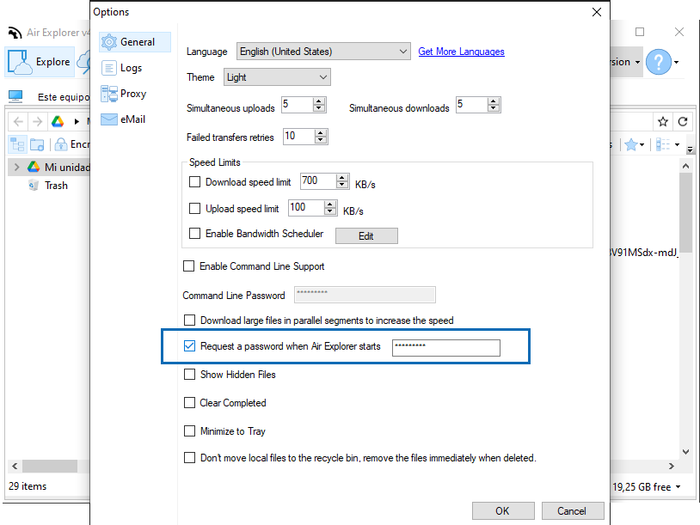Click the Edit bandwidth scheduler button
700x525 pixels.
click(366, 236)
